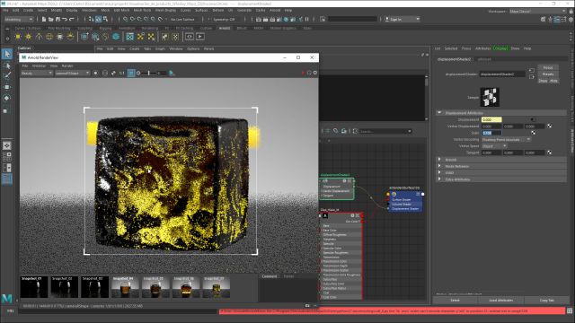Click the Arnold TX manager grid icon
The height and width of the screenshot is (323, 575).
pyautogui.click(x=129, y=37)
